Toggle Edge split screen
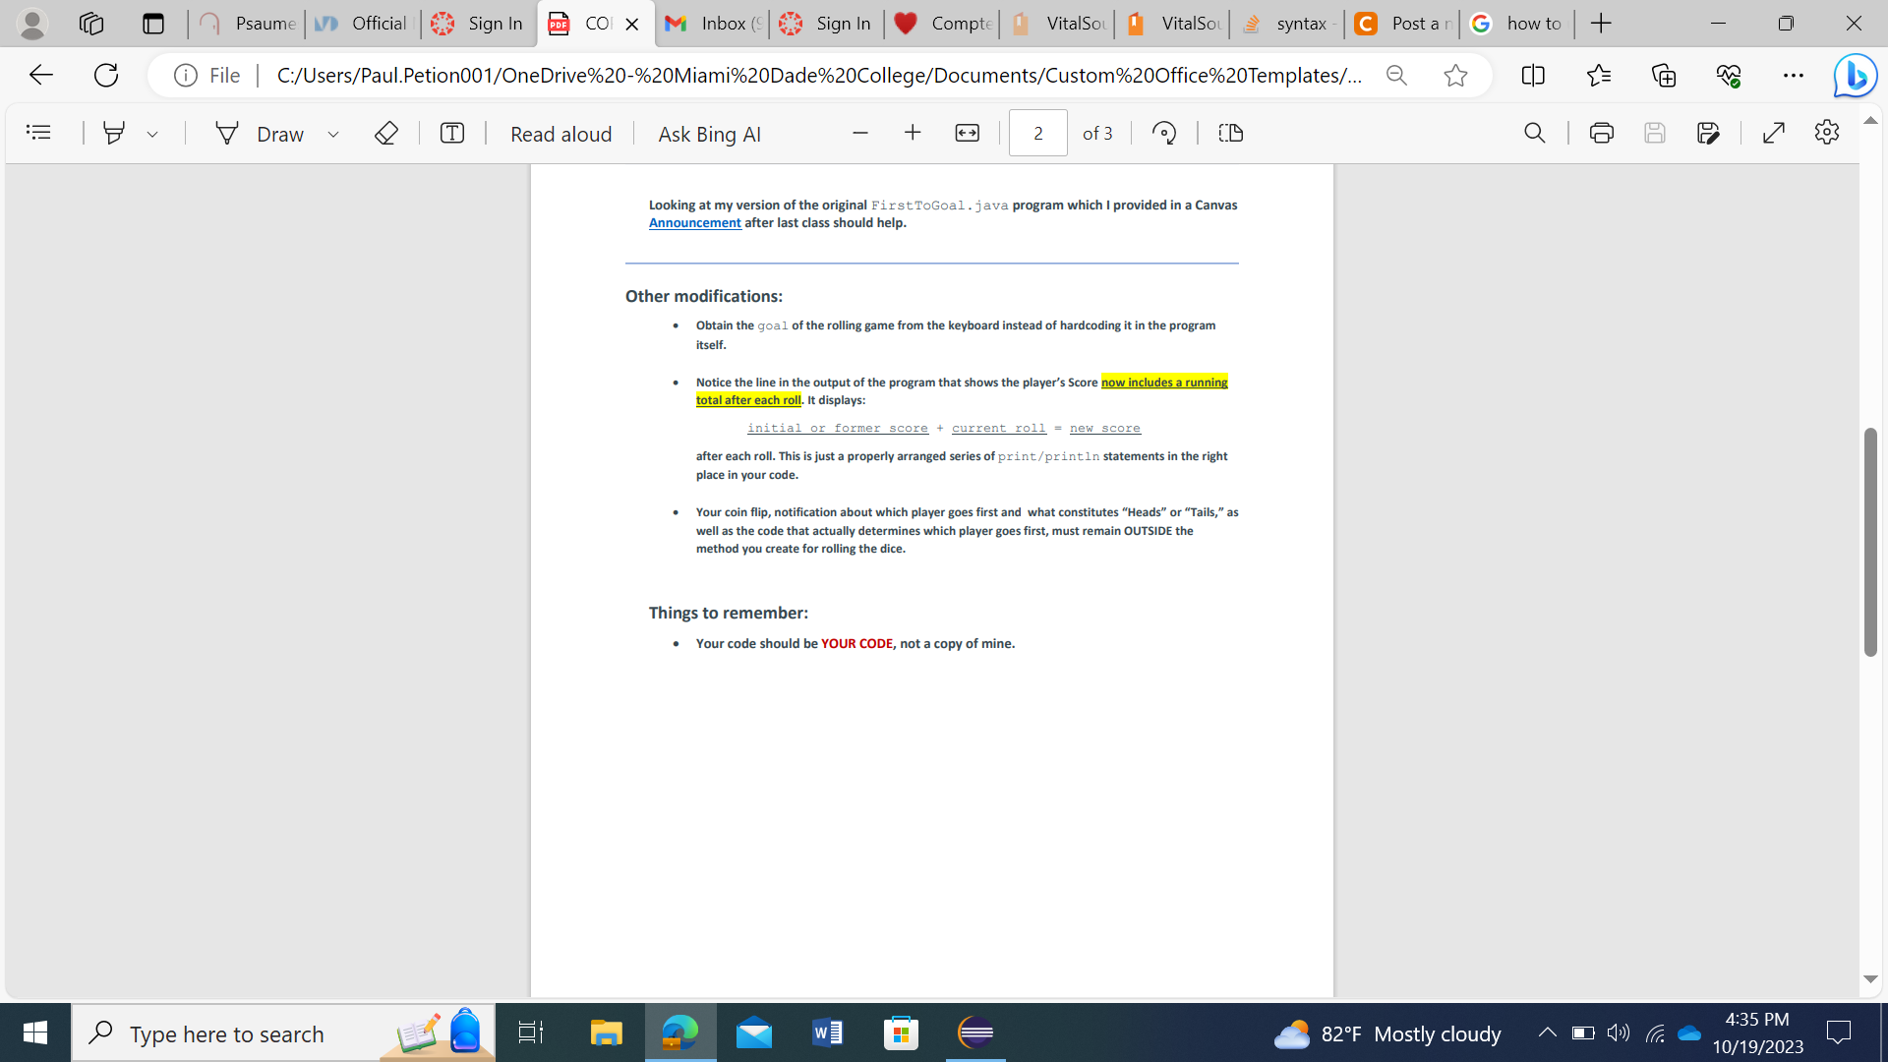Image resolution: width=1888 pixels, height=1062 pixels. (1532, 76)
